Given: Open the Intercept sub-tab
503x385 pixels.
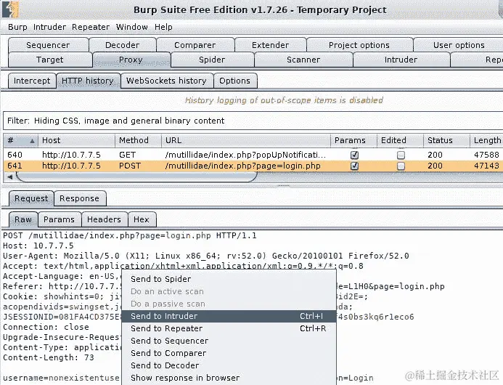Looking at the screenshot, I should pos(32,81).
